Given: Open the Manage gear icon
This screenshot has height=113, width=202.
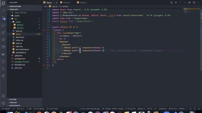Looking at the screenshot, I should (3, 103).
